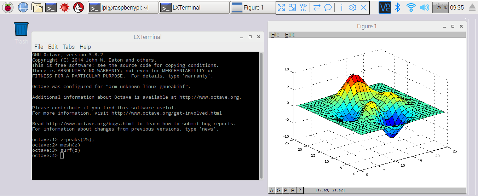
Task: Open VNC file transfer arrows icon
Action: [317, 7]
